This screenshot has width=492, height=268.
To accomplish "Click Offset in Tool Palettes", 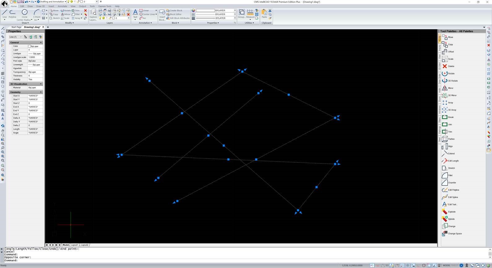I will pos(448,52).
